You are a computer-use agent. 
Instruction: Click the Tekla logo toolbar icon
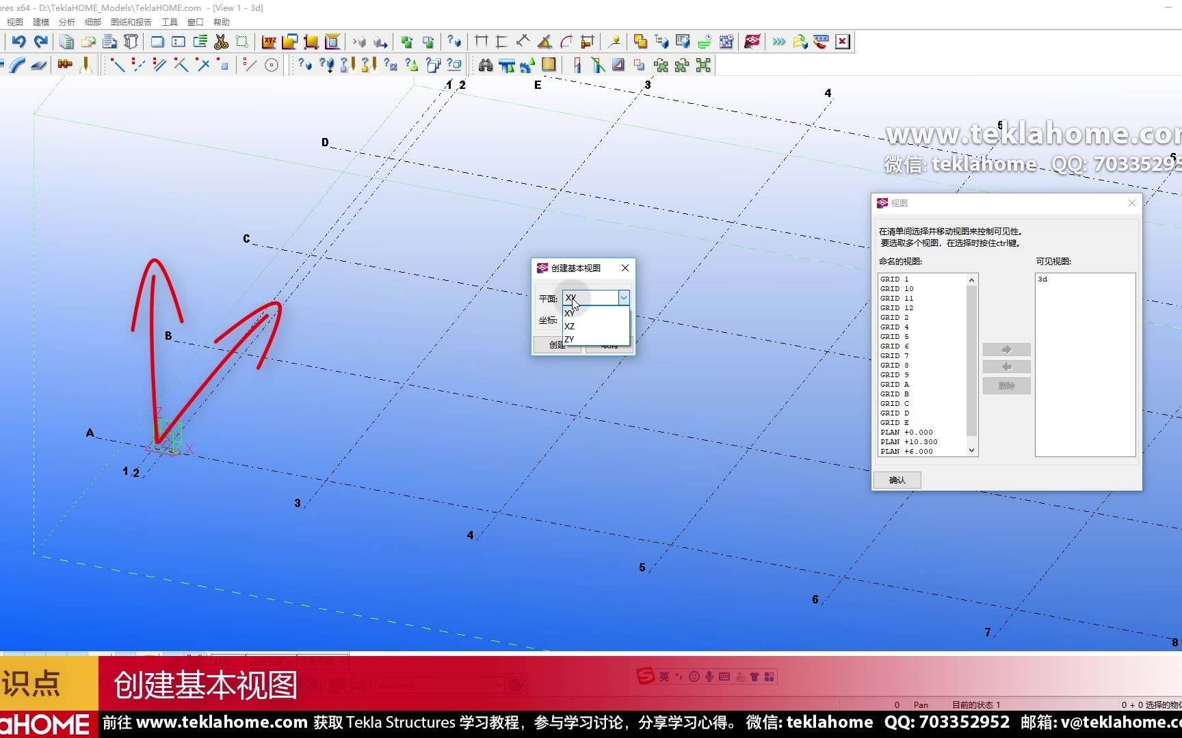752,42
